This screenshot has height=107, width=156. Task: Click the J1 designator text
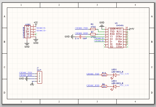(38, 68)
